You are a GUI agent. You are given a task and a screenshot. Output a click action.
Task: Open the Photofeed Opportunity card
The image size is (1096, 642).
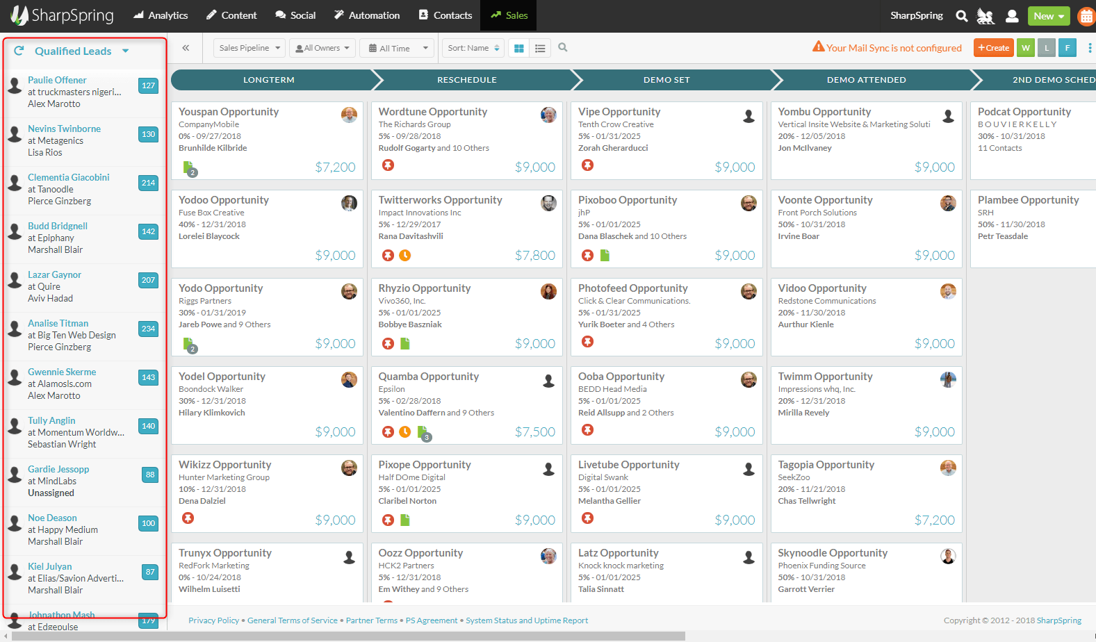(666, 317)
